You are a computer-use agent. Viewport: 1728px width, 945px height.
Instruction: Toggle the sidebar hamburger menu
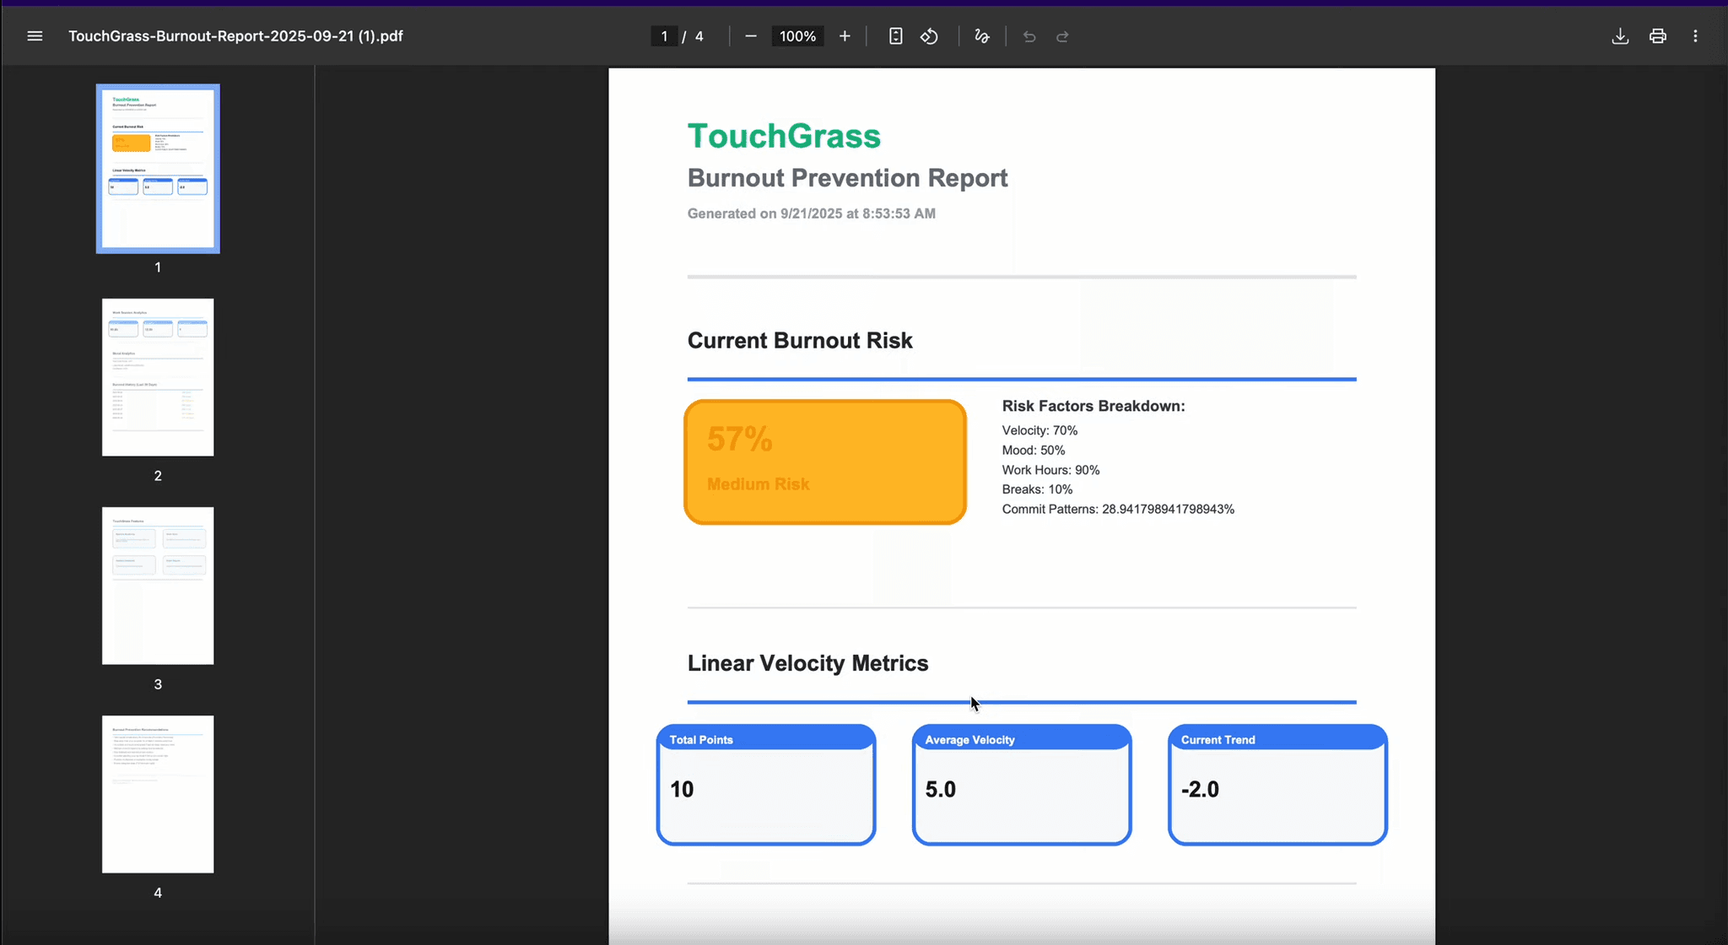[35, 36]
